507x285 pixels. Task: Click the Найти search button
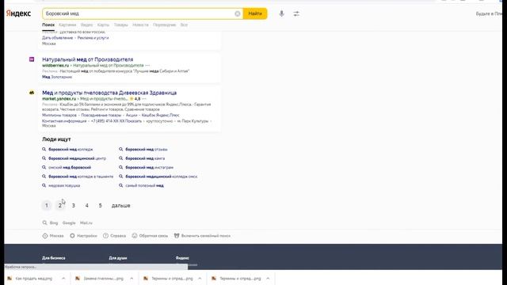(255, 13)
